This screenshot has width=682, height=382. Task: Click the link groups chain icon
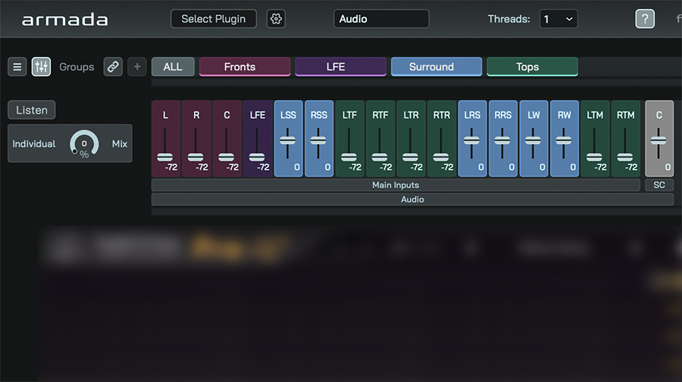113,67
